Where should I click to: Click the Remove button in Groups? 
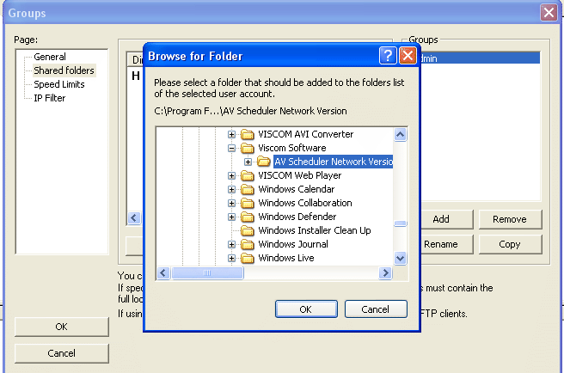[509, 219]
